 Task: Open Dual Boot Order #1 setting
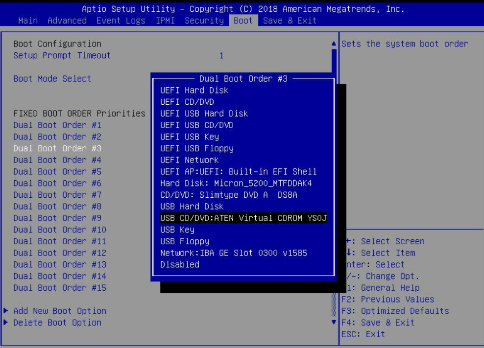(57, 125)
